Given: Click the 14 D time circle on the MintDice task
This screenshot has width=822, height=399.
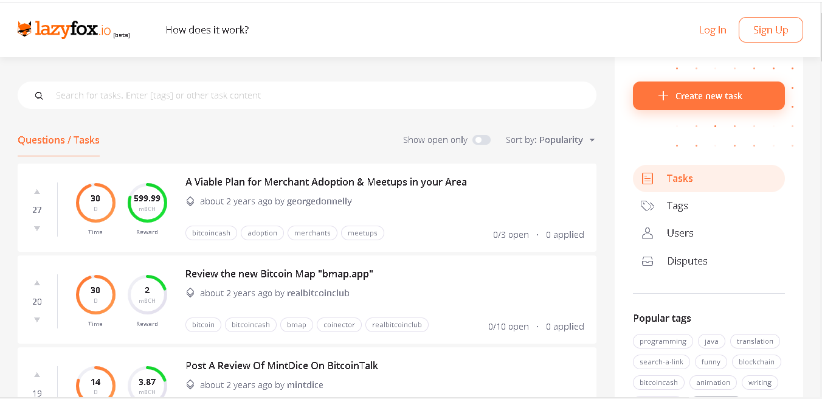Looking at the screenshot, I should point(95,383).
